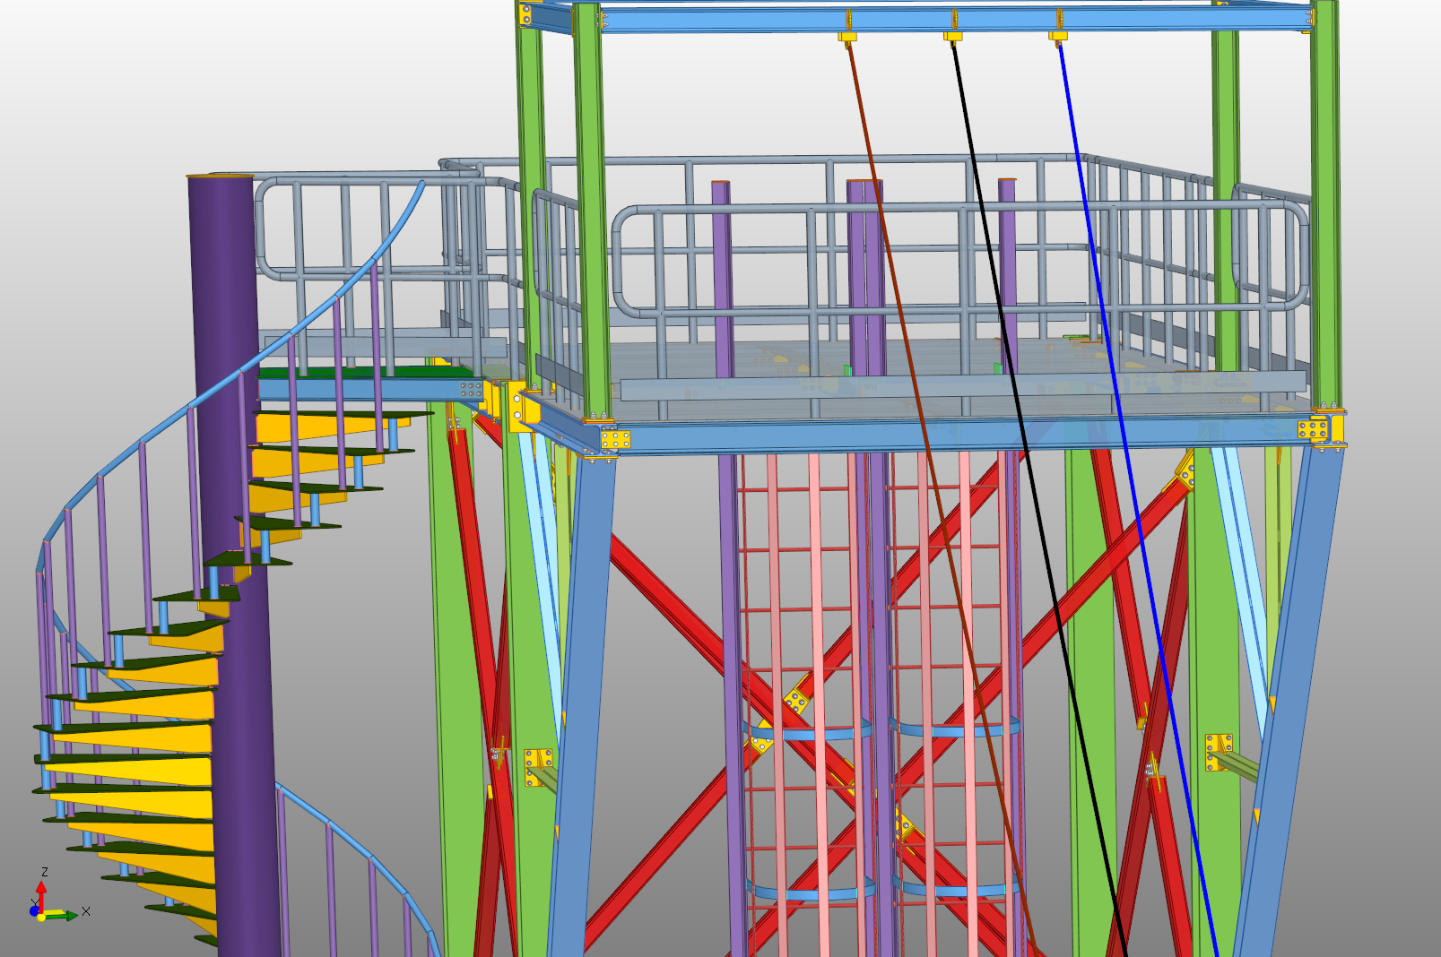Image resolution: width=1441 pixels, height=957 pixels.
Task: Click the yellow bolted plate at platform front-left corner
Action: pyautogui.click(x=615, y=439)
